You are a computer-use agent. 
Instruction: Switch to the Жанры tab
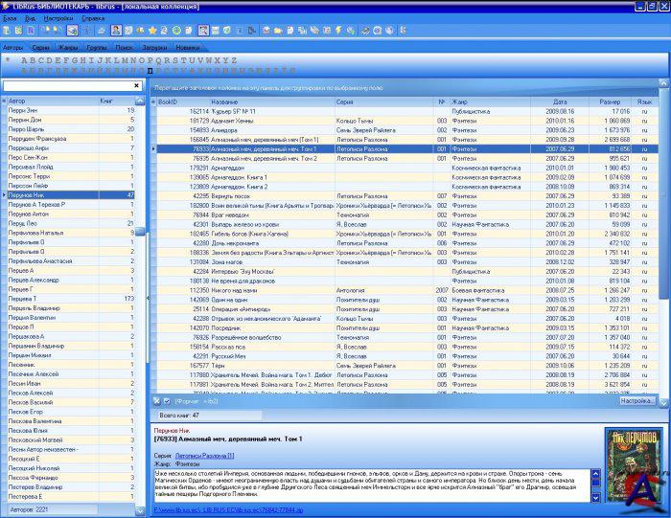point(68,46)
